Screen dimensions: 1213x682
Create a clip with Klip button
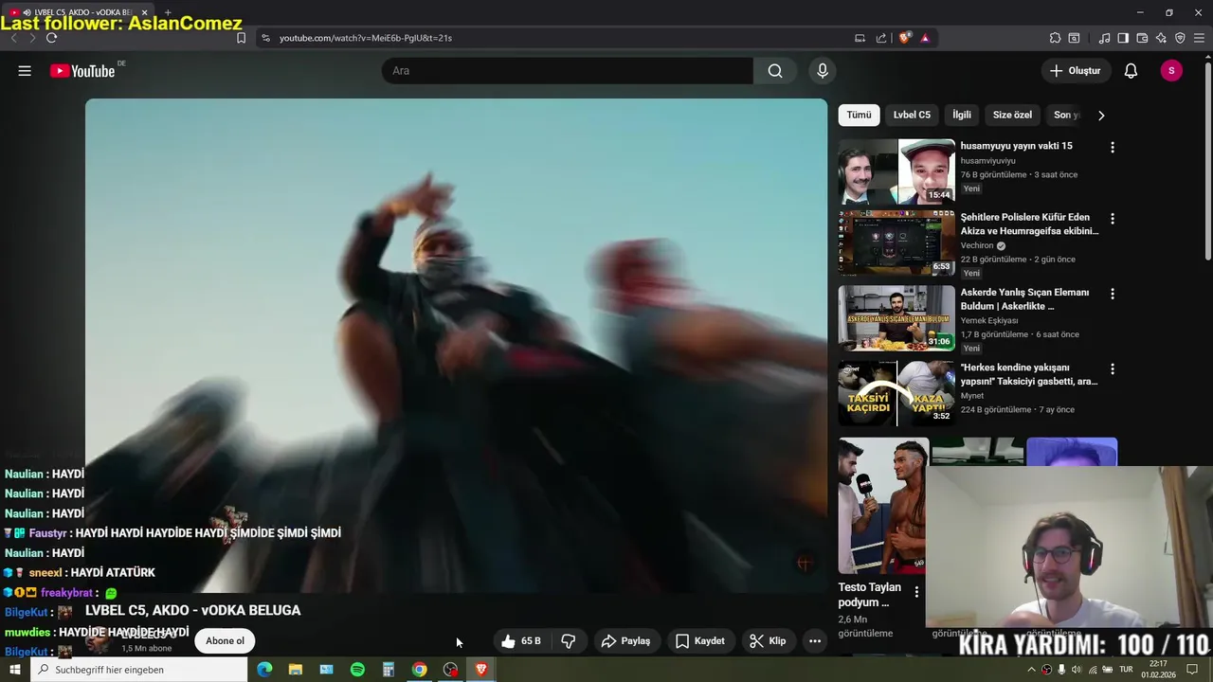(768, 641)
